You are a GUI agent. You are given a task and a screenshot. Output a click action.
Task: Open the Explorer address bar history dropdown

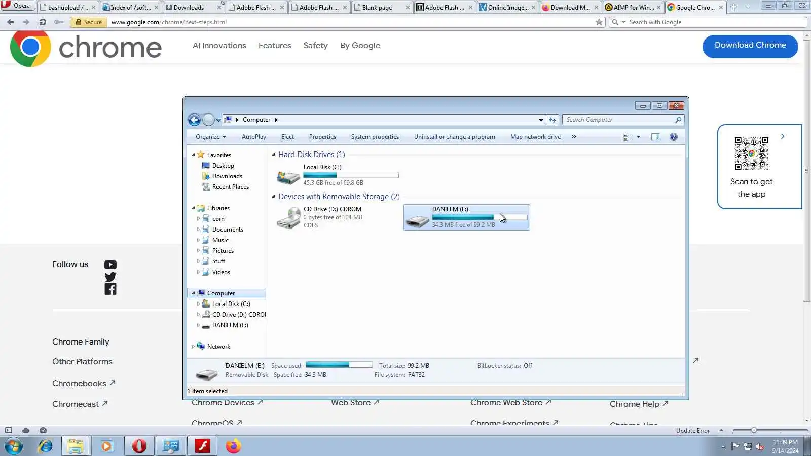(x=541, y=120)
